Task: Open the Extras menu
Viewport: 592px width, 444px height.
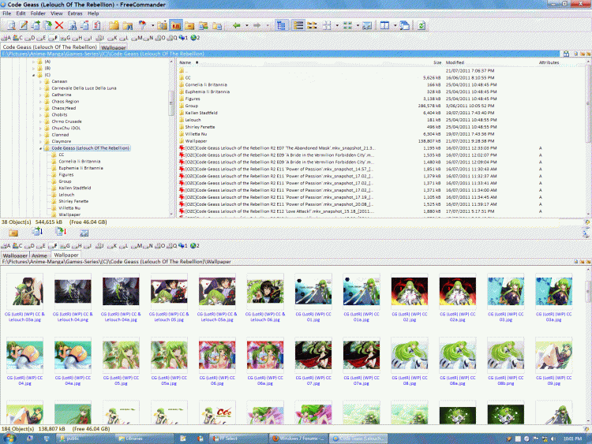Action: 75,13
